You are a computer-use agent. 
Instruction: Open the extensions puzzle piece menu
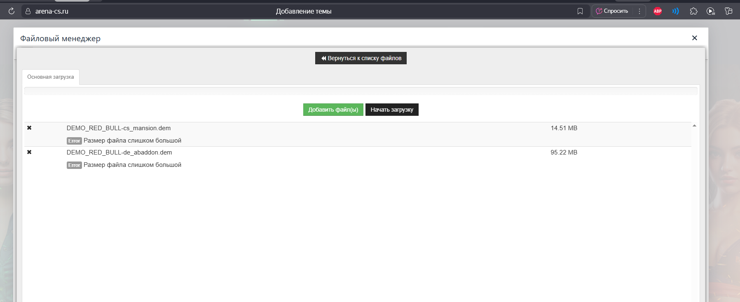(x=693, y=11)
